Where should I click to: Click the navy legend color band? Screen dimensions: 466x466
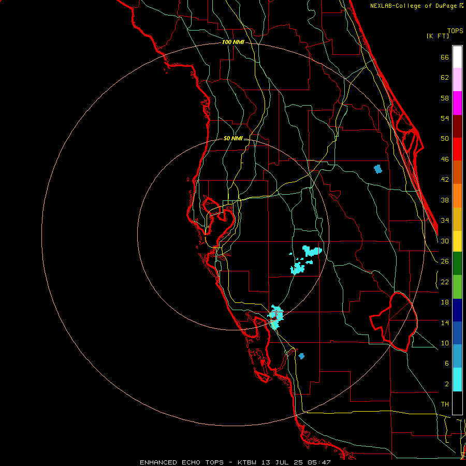pyautogui.click(x=457, y=310)
